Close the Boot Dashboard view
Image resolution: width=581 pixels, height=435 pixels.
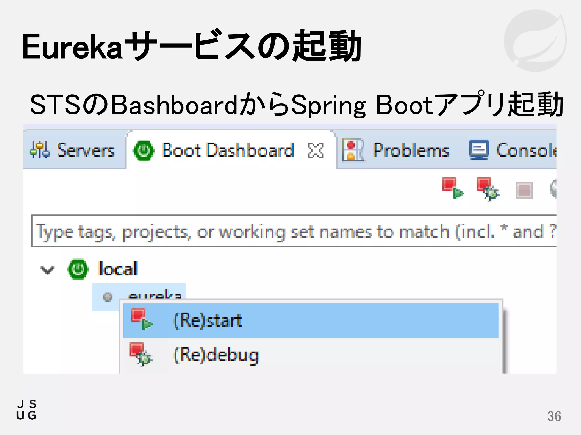[315, 150]
